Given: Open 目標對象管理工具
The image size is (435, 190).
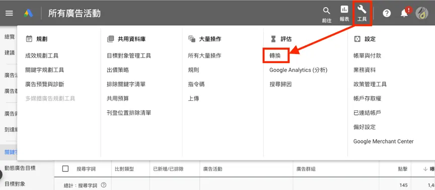Looking at the screenshot, I should [x=129, y=56].
